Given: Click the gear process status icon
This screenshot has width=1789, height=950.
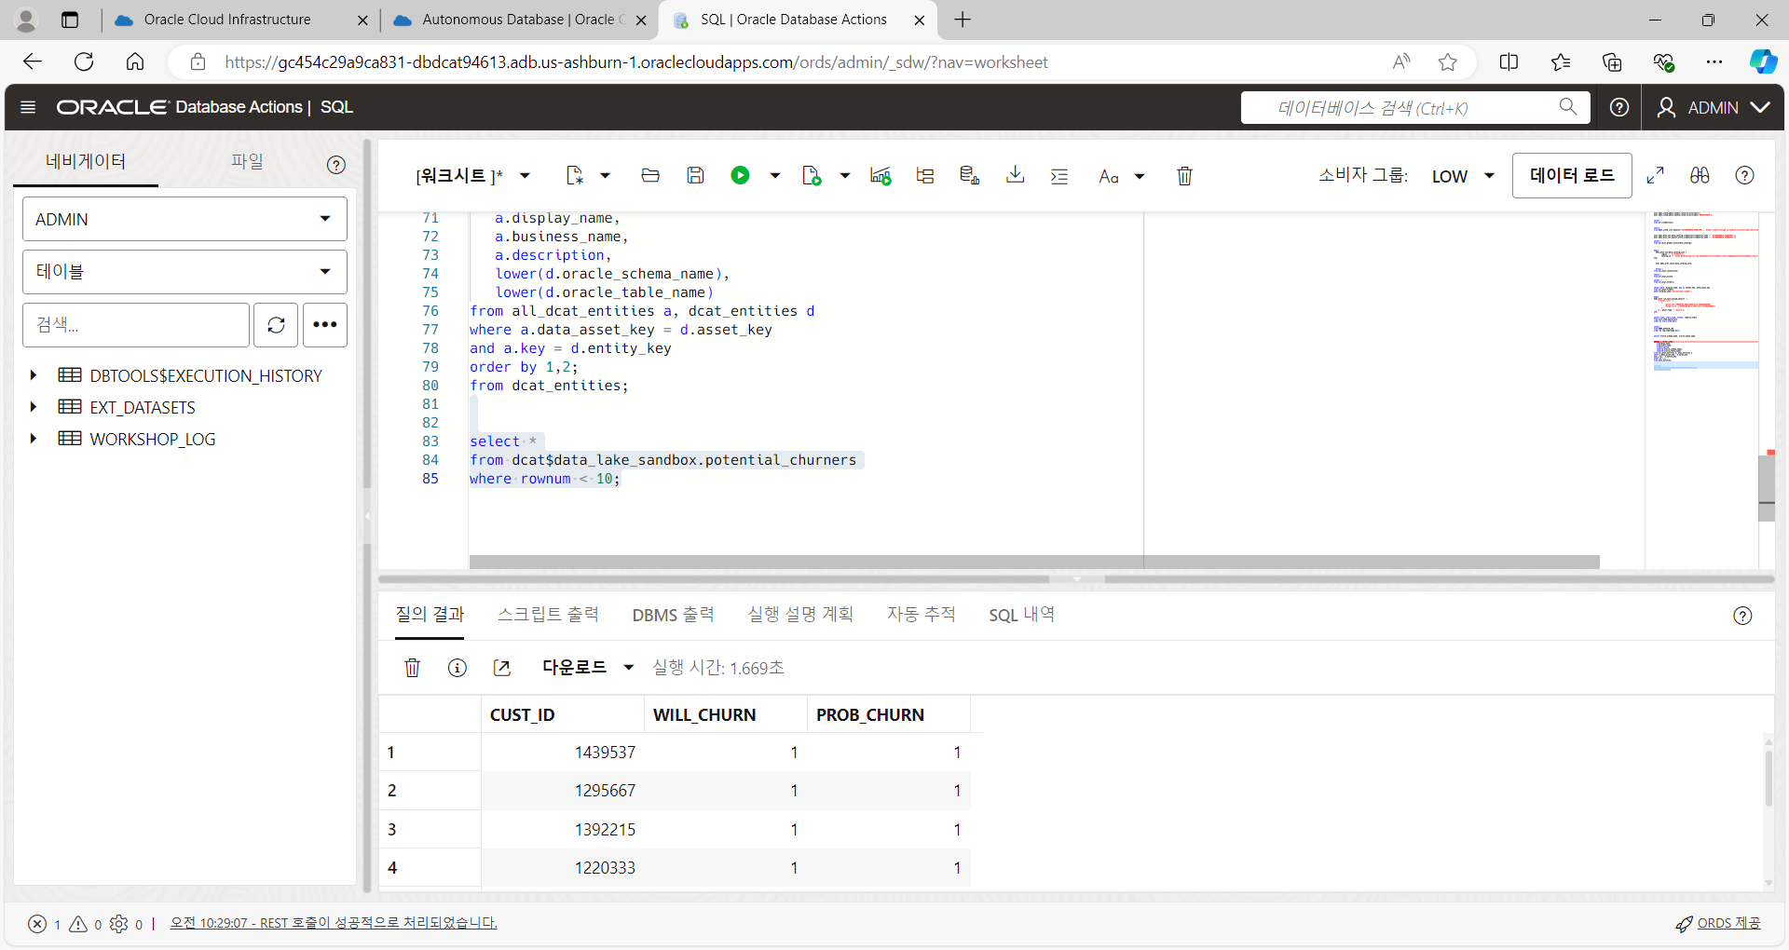Looking at the screenshot, I should [x=118, y=924].
